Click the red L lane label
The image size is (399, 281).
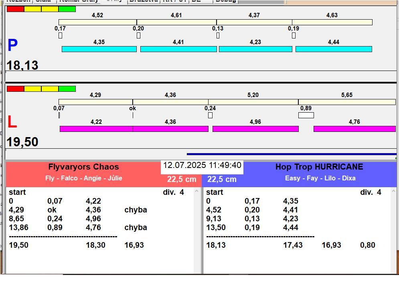click(12, 122)
